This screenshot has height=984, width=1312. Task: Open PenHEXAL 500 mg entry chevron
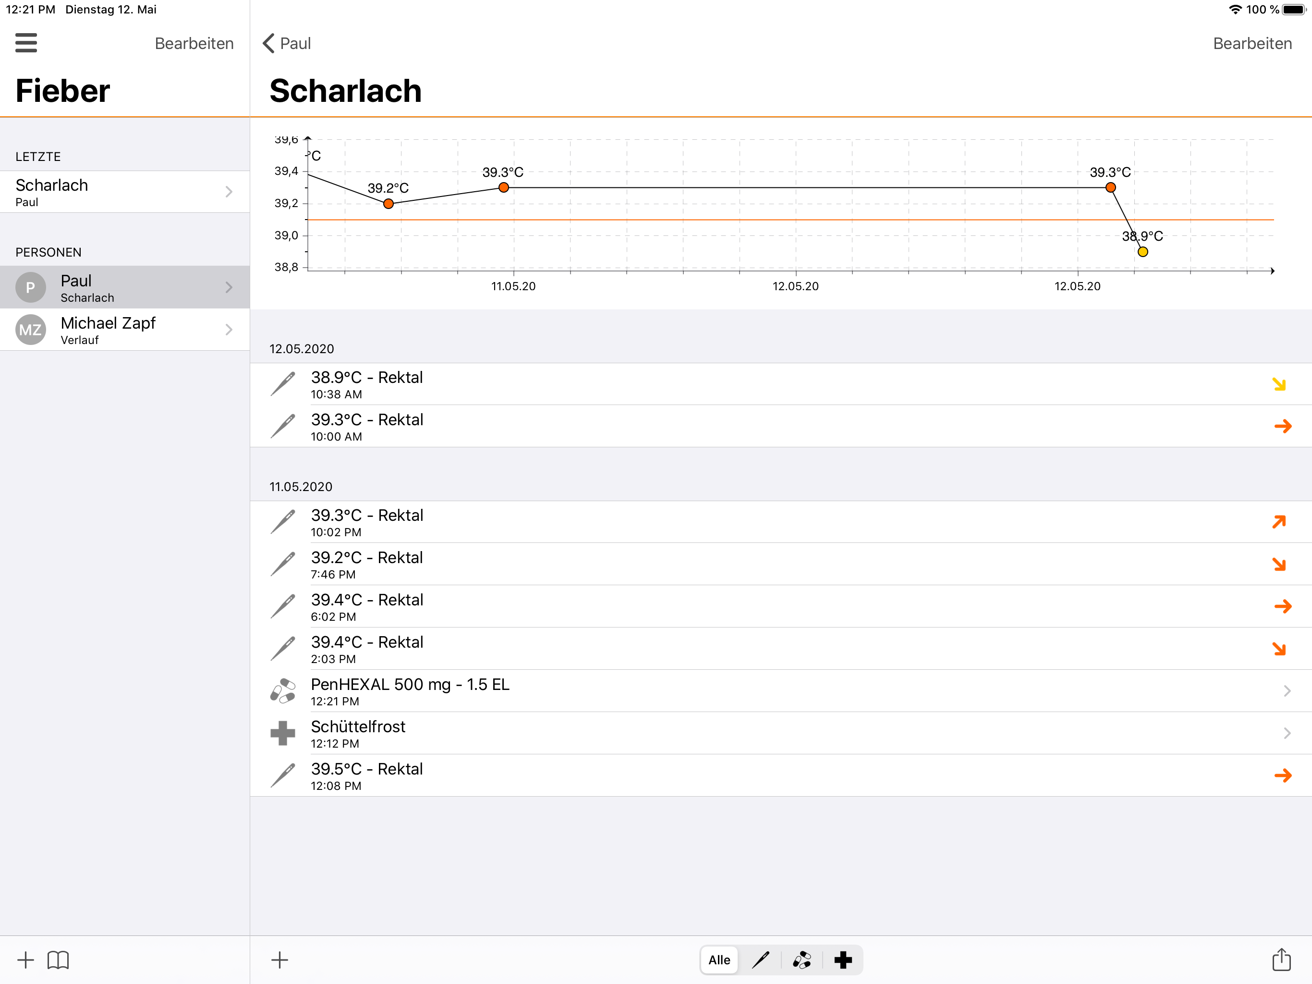pyautogui.click(x=1287, y=691)
